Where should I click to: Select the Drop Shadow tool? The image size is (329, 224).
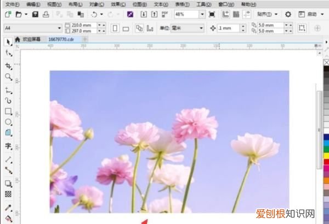(x=8, y=184)
